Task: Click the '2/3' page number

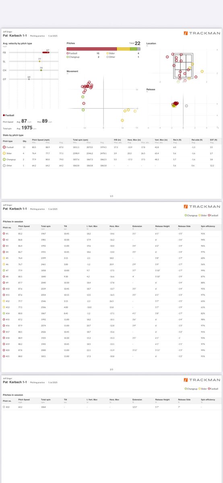Action: [111, 369]
